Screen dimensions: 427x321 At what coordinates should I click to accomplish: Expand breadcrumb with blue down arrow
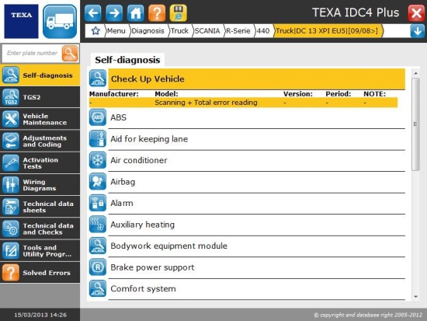pyautogui.click(x=417, y=31)
